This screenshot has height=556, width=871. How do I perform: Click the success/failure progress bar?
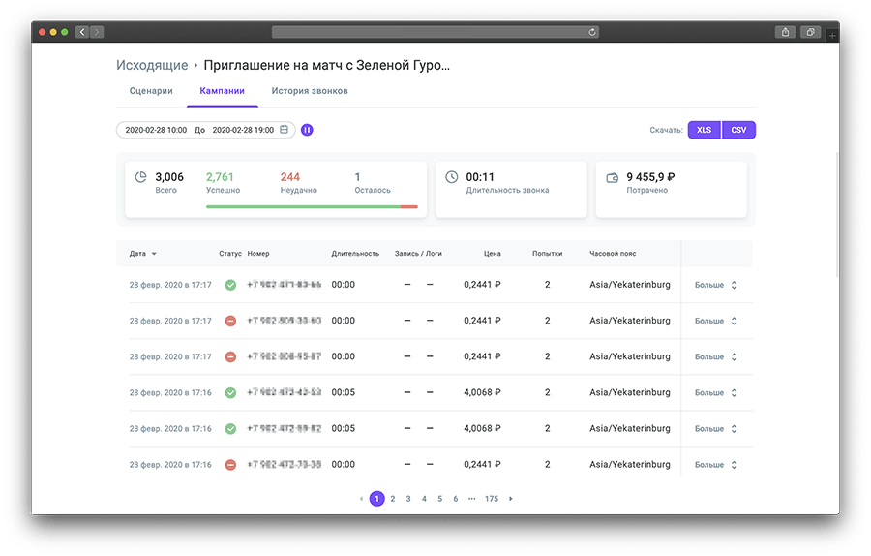click(311, 206)
